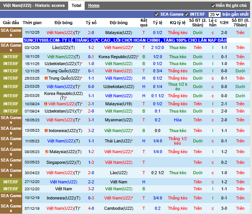This screenshot has height=214, width=252.
Task: Select Uzbekistan(U22)(T)* on 15/11/25
Action: pyautogui.click(x=64, y=64)
